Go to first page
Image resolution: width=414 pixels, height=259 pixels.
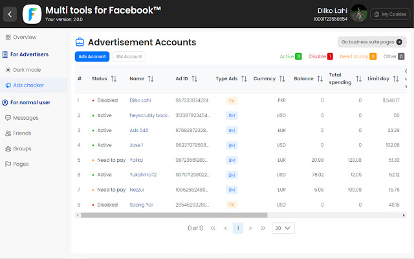pos(213,228)
